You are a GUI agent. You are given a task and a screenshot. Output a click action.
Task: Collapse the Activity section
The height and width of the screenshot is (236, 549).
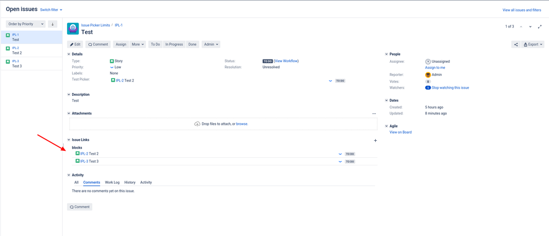pyautogui.click(x=69, y=175)
